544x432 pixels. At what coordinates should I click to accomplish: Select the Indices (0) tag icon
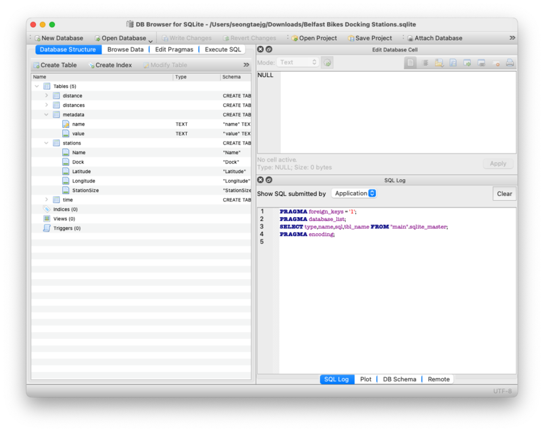tap(47, 209)
